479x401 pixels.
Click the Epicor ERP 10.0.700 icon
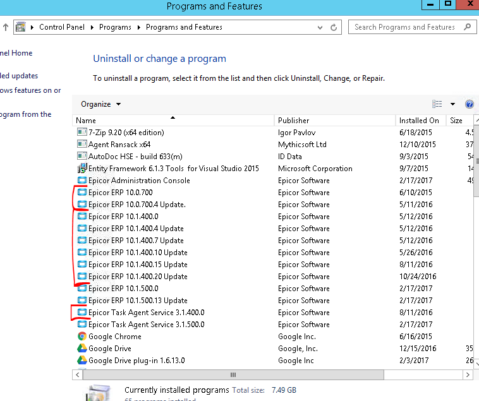point(82,192)
